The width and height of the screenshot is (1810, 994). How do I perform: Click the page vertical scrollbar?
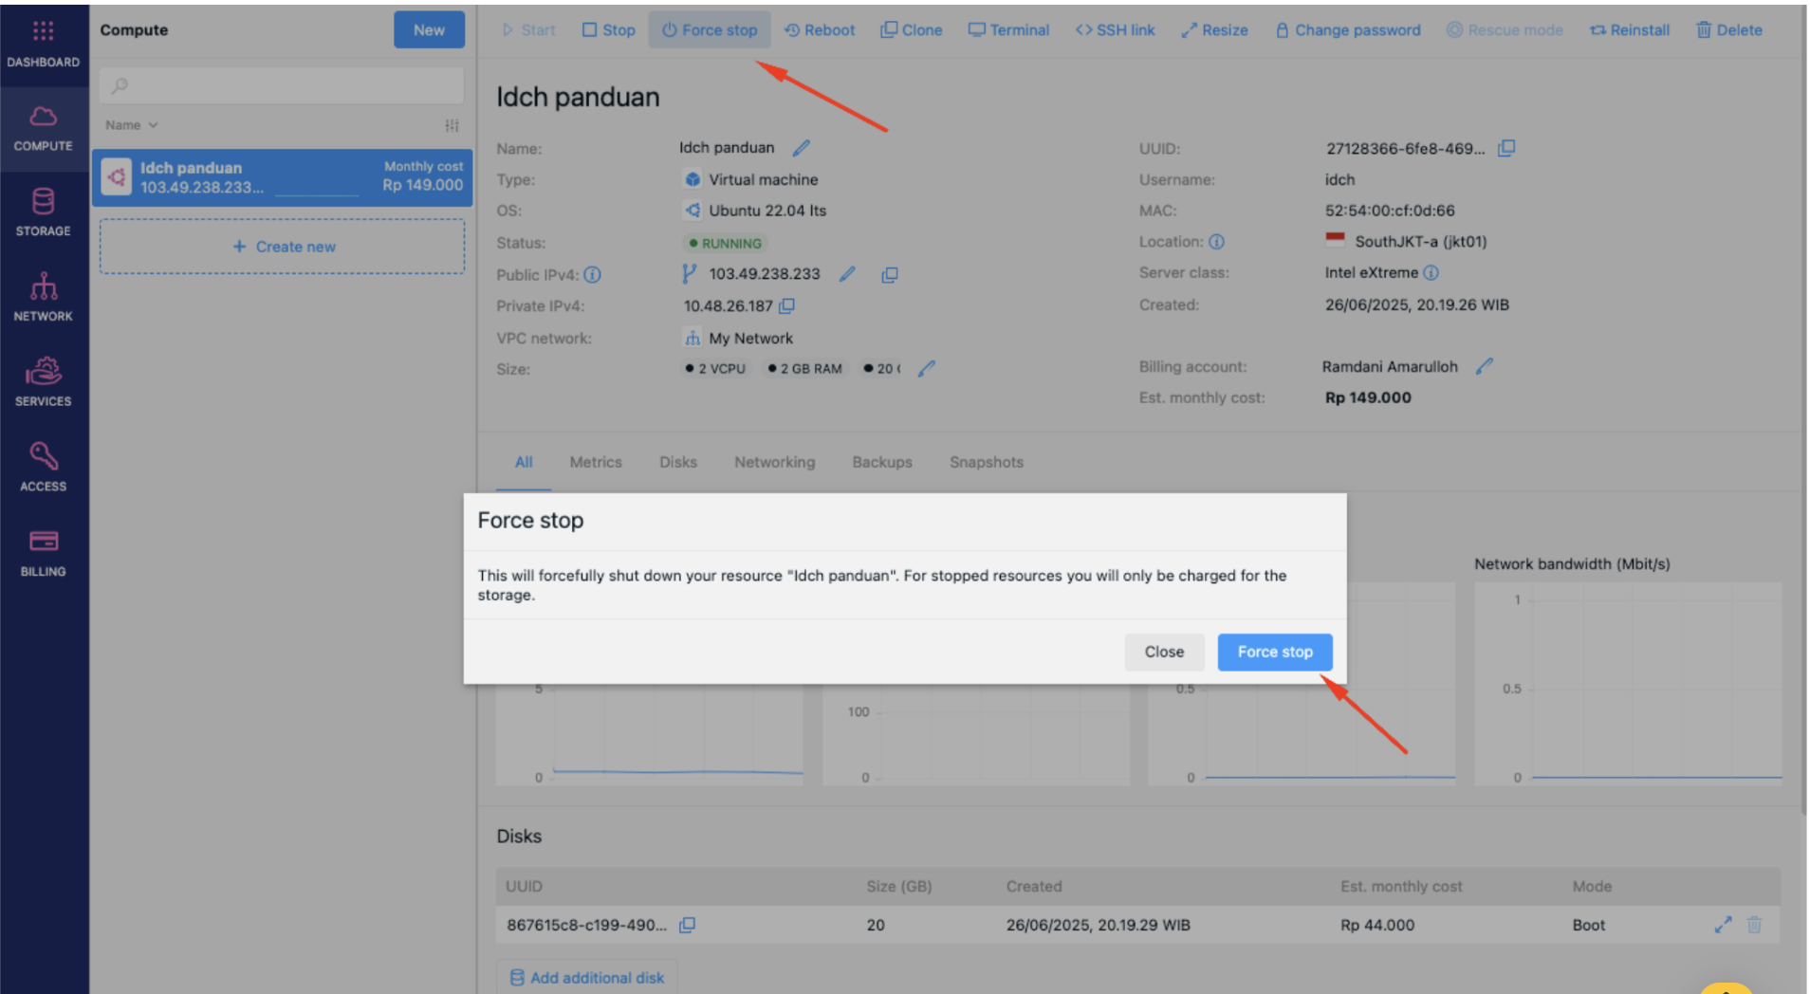(x=1804, y=408)
